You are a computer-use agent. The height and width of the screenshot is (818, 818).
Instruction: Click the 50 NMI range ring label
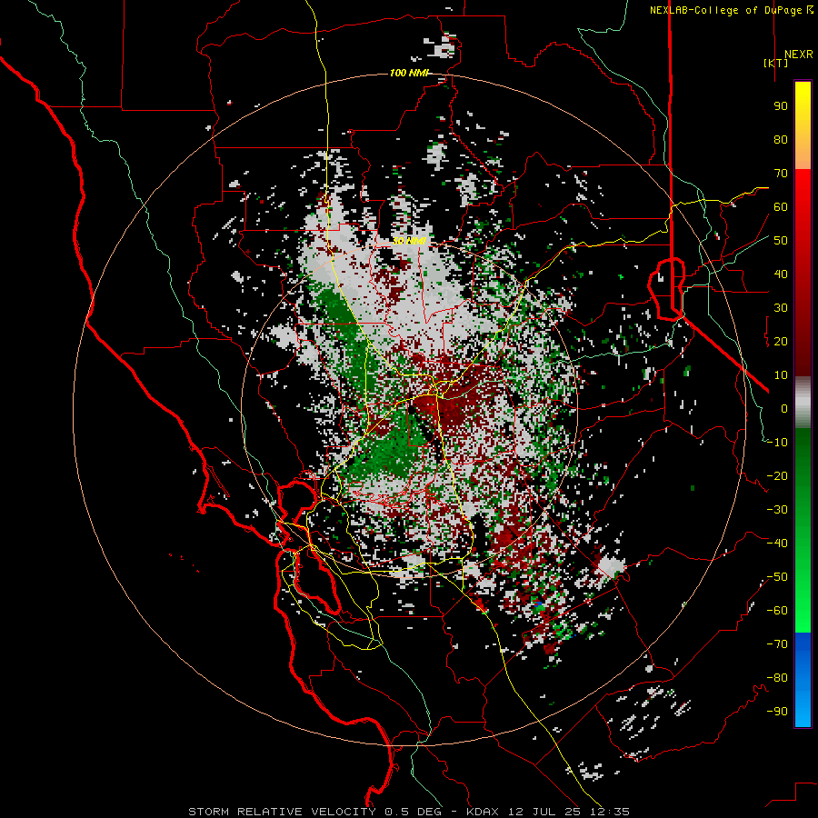[409, 241]
